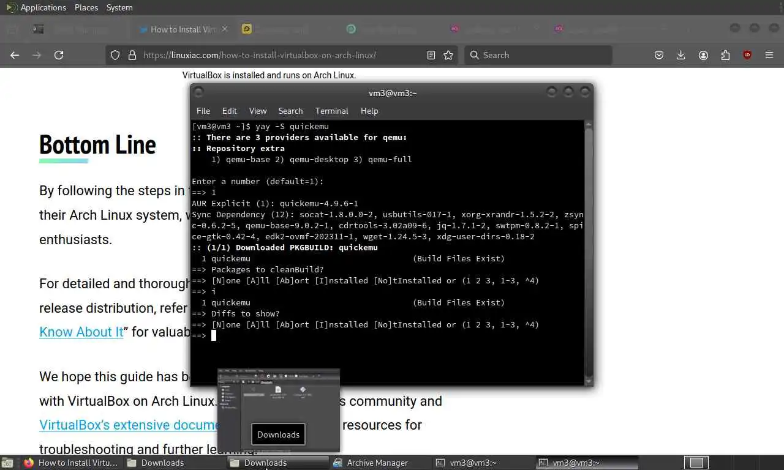
Task: Switch to the highlighted second Downloads taskbar window
Action: 277,463
